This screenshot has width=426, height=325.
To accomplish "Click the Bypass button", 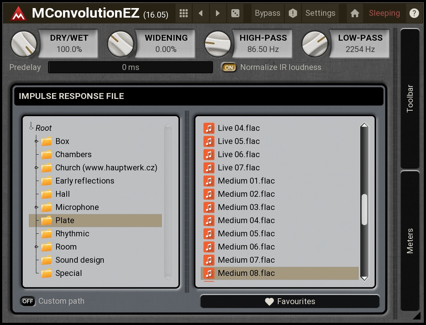I will point(268,13).
